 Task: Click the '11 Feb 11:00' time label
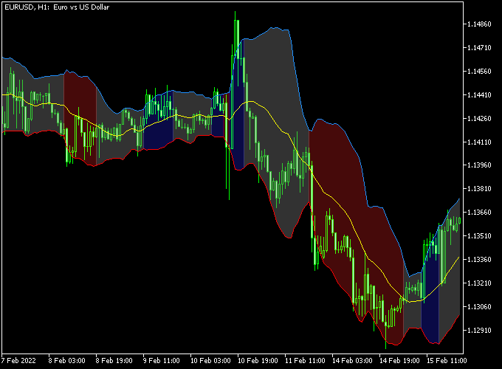pyautogui.click(x=305, y=361)
